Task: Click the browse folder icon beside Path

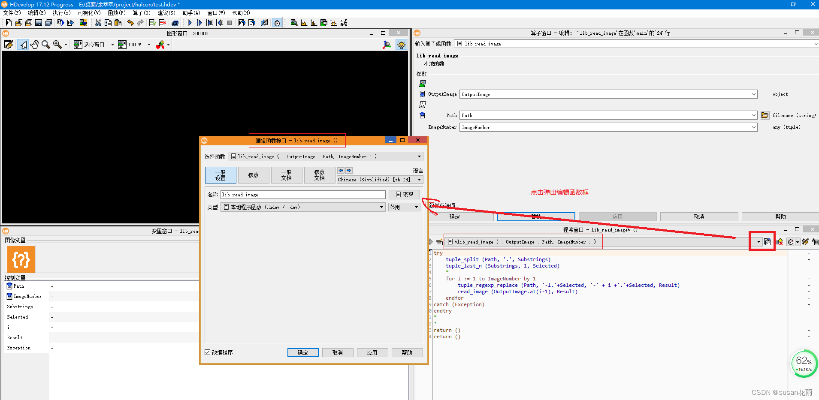Action: click(765, 115)
